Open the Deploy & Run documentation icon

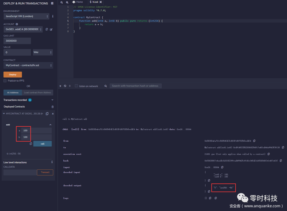(x=52, y=3)
